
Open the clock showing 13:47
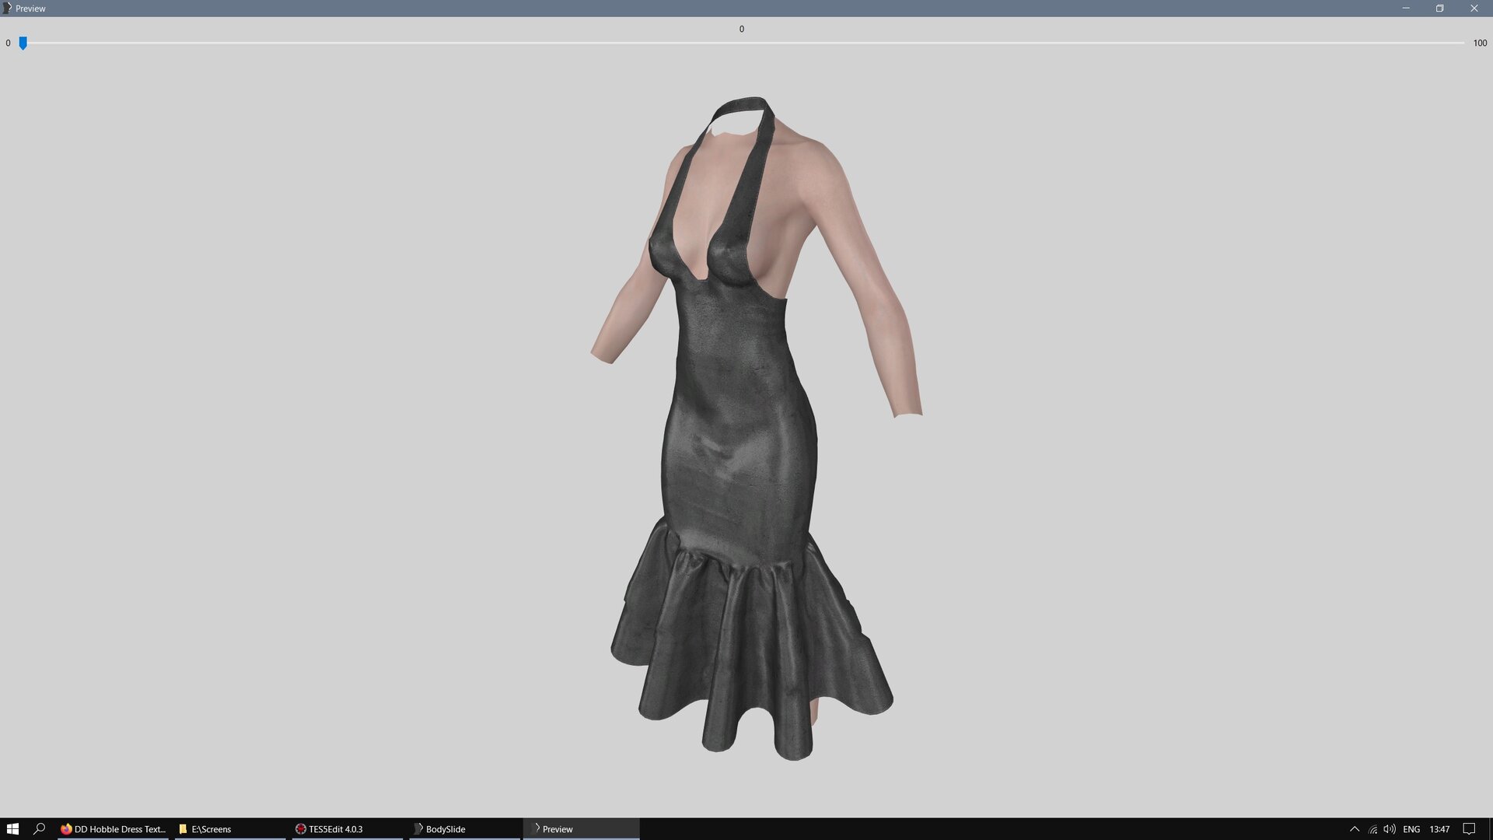1439,829
